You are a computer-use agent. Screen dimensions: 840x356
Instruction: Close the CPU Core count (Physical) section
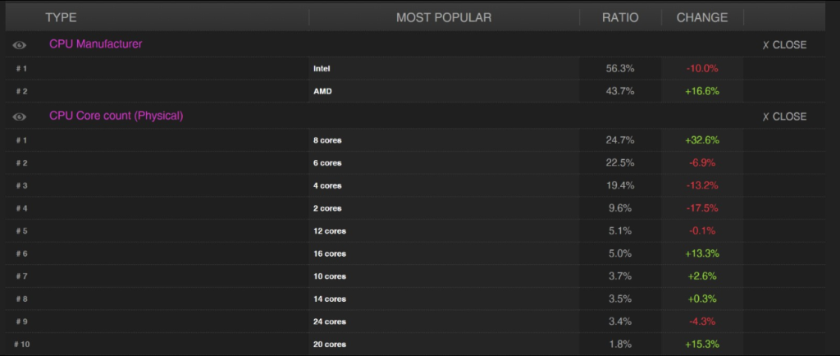pos(784,116)
